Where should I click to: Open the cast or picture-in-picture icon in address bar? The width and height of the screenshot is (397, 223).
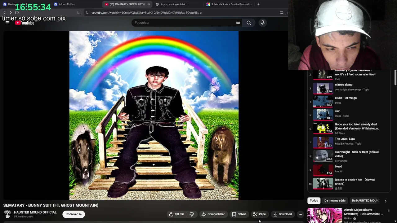point(281,13)
